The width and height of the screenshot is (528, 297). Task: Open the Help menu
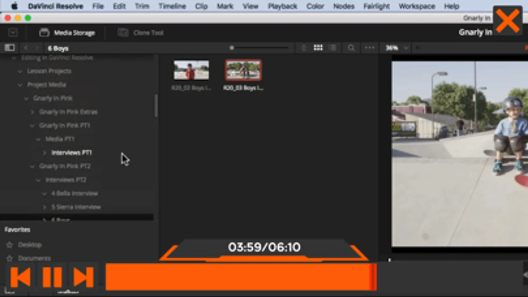pos(451,6)
